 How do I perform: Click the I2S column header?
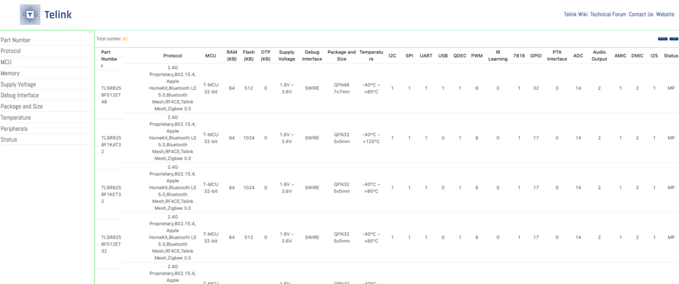(x=655, y=56)
